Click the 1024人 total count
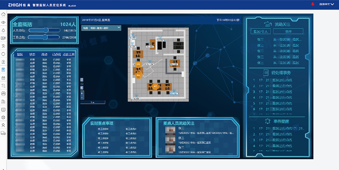 tap(68, 24)
